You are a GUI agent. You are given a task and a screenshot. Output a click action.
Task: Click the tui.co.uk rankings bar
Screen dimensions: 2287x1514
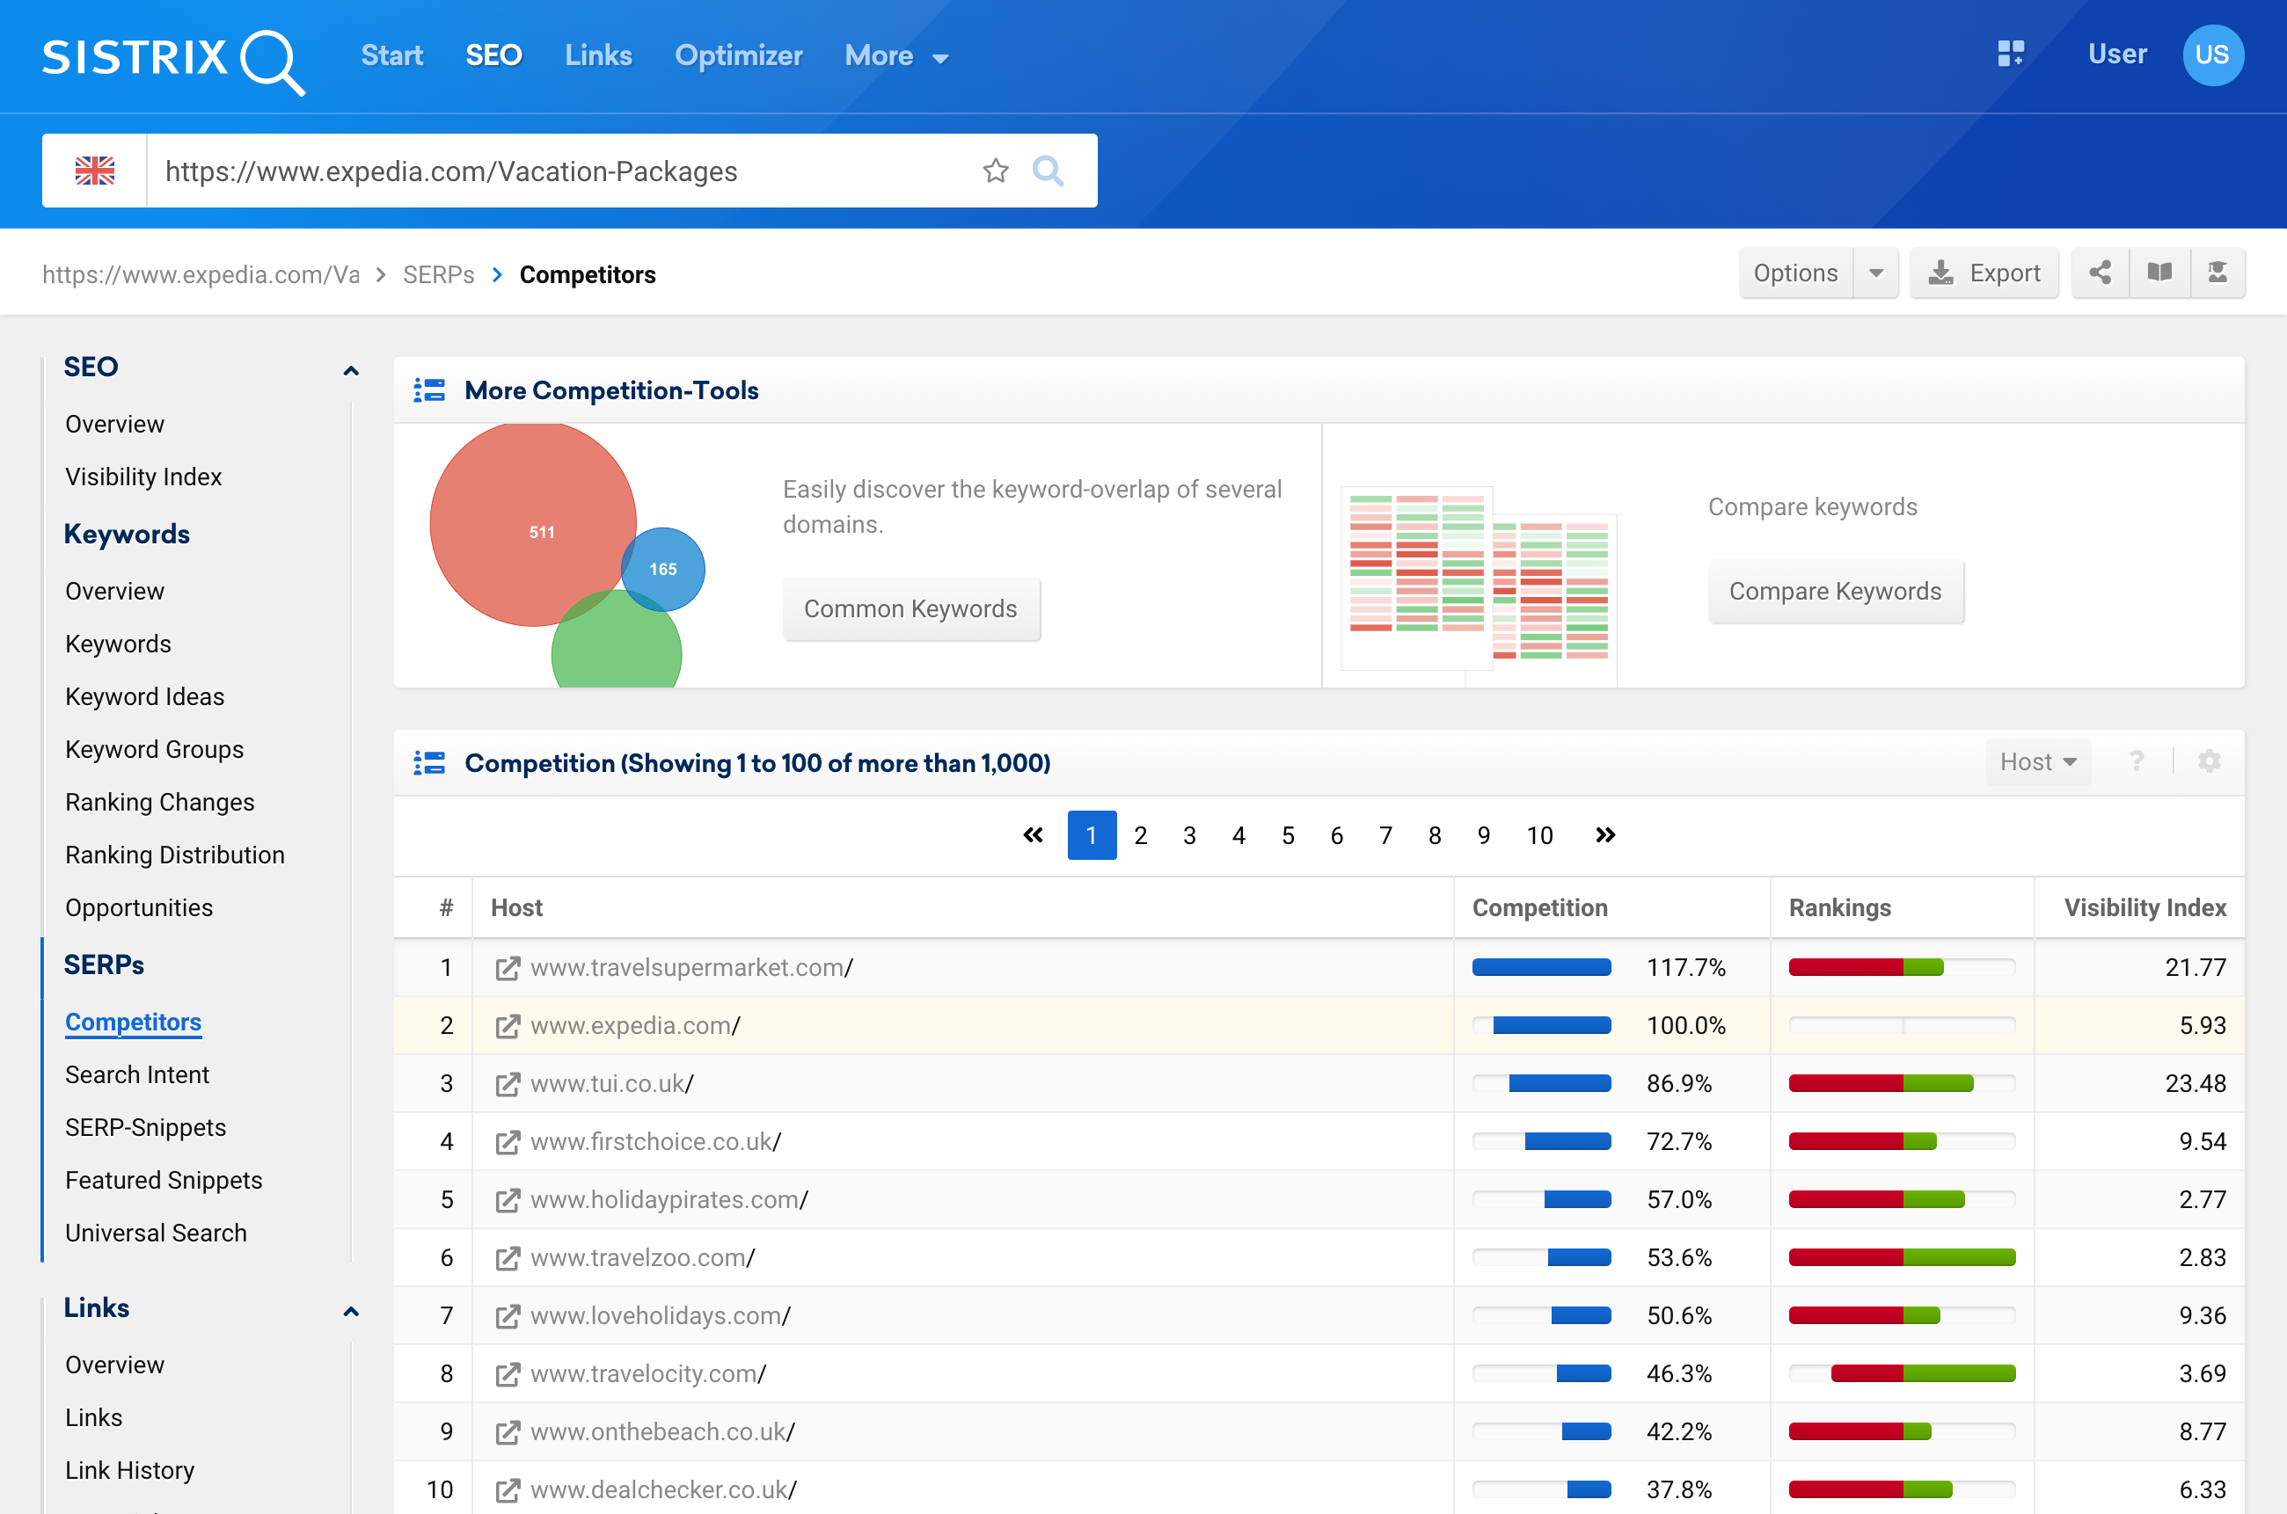click(x=1902, y=1083)
